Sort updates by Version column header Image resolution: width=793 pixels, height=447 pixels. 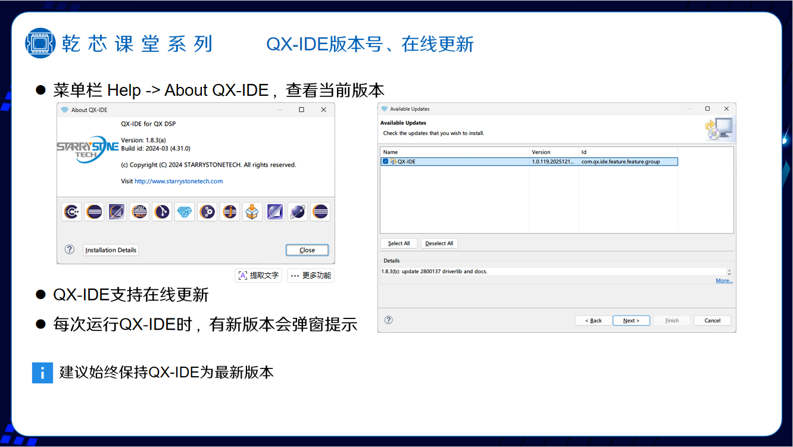(554, 152)
